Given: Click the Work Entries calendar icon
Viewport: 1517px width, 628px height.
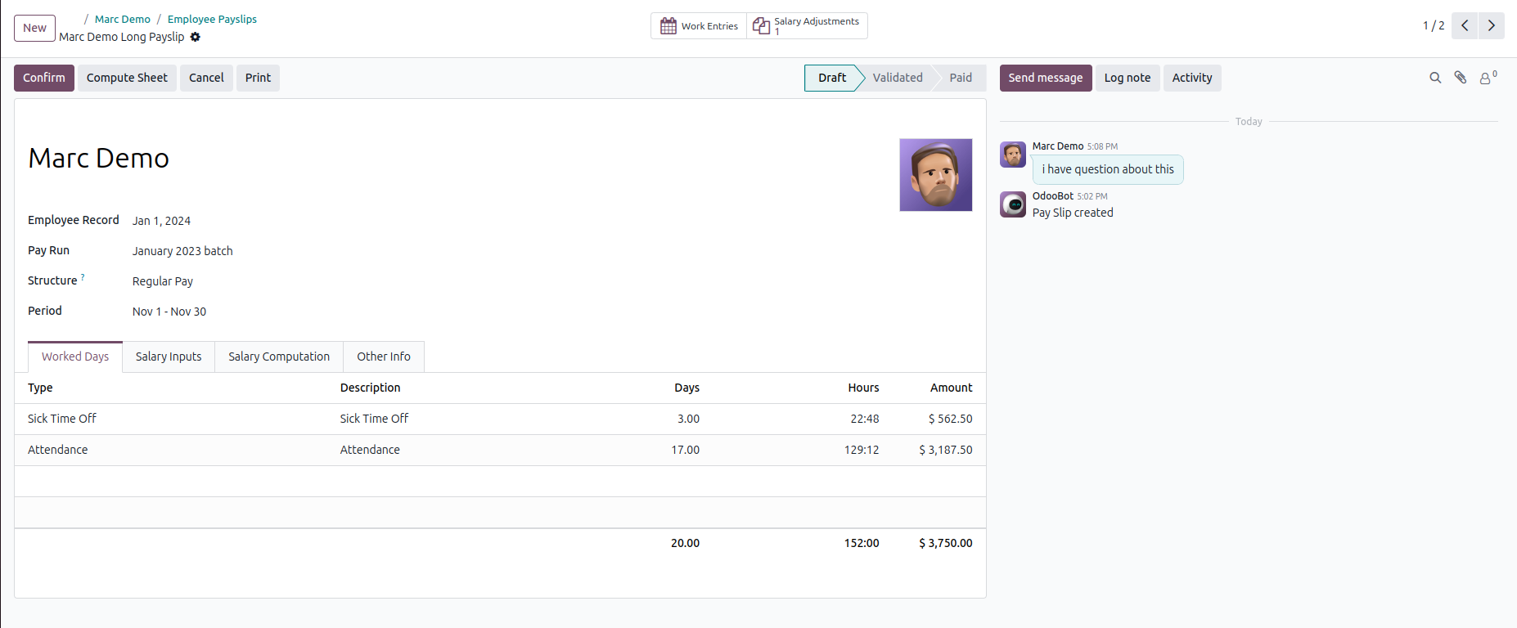Looking at the screenshot, I should pos(668,26).
